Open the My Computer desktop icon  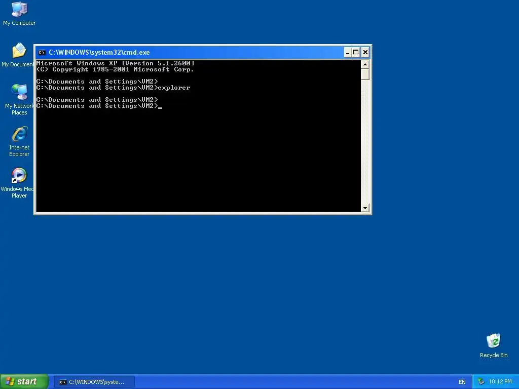pos(19,14)
